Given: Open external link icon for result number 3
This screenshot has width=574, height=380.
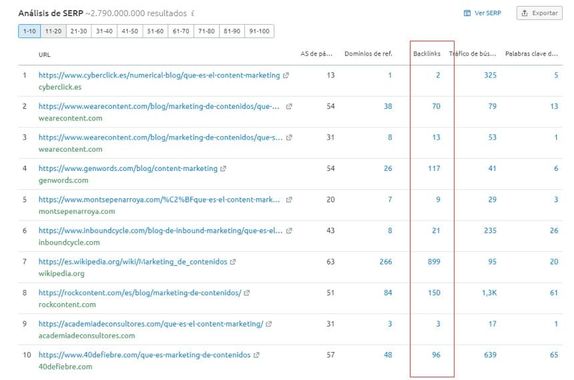Looking at the screenshot, I should [289, 138].
